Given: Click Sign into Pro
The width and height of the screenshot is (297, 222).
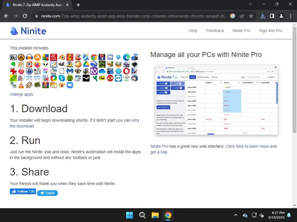Looking at the screenshot, I should point(271,31).
